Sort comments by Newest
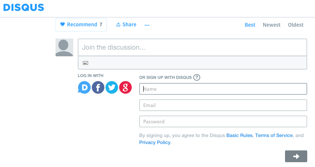The width and height of the screenshot is (315, 167). 272,25
